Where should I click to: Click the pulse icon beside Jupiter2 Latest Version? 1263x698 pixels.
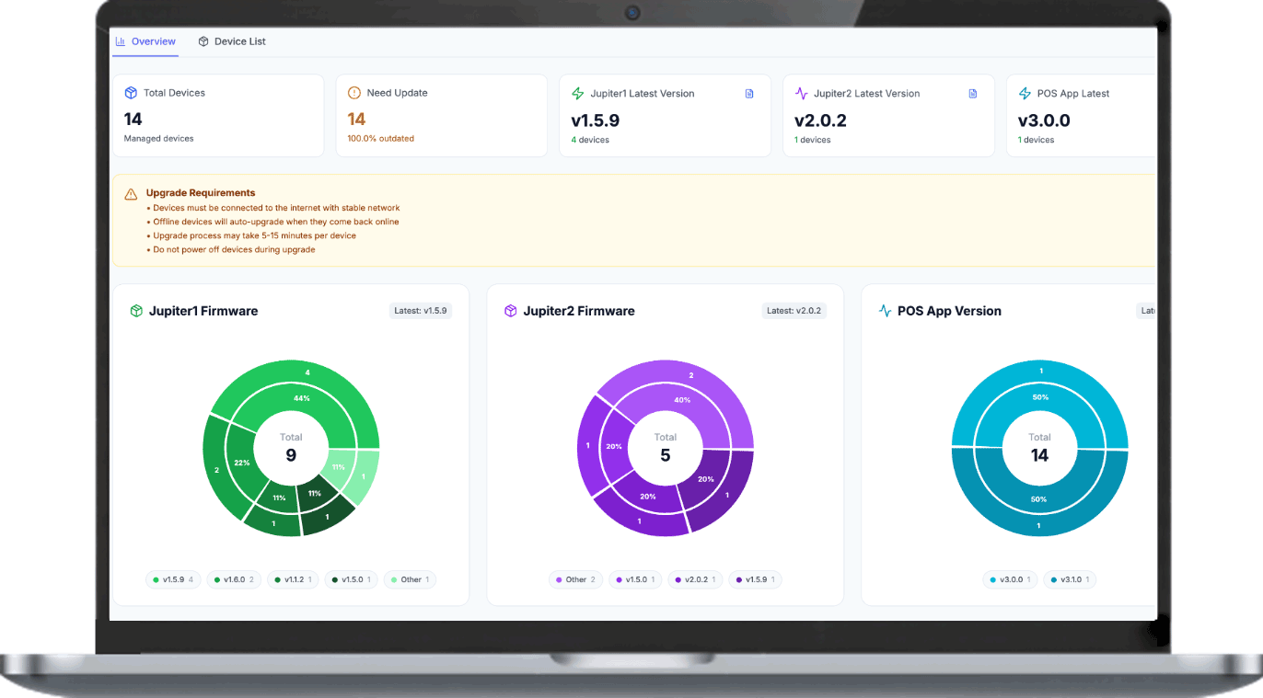coord(802,94)
